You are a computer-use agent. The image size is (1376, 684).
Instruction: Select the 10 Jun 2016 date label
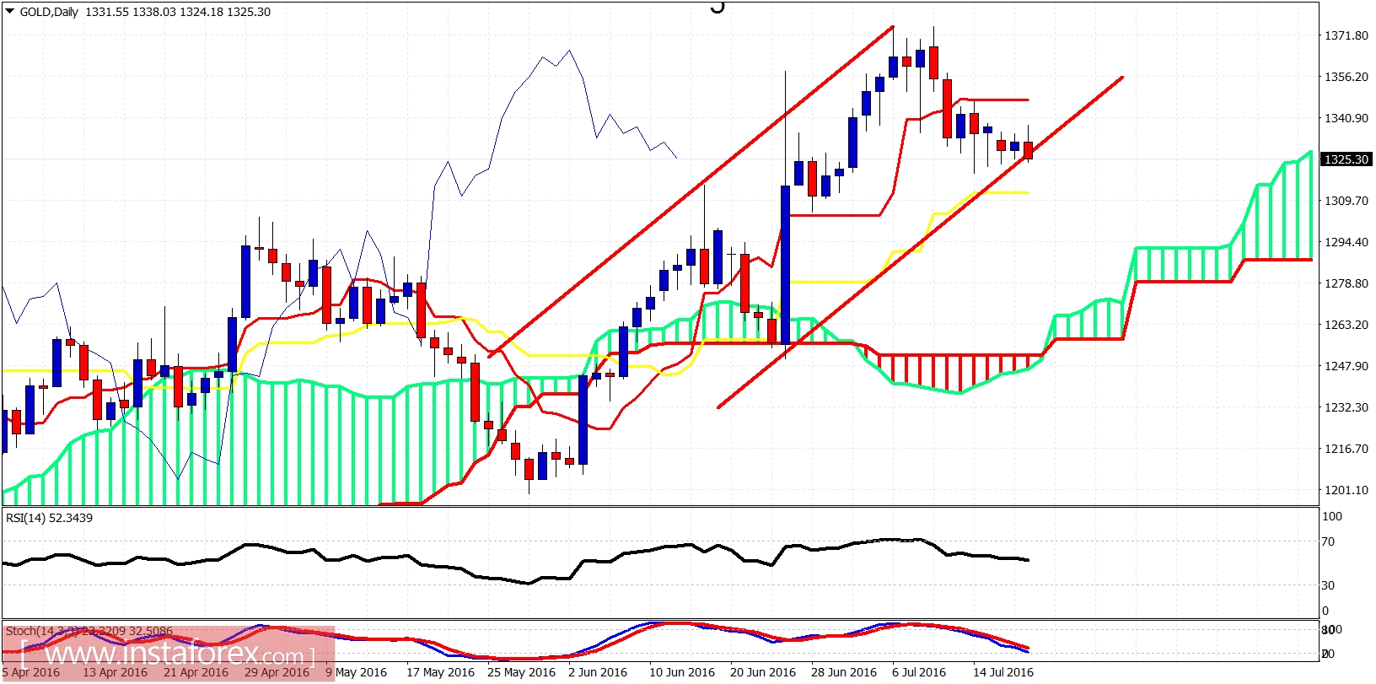click(x=682, y=672)
